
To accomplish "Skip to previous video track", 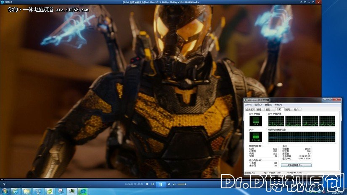I will point(153,184).
